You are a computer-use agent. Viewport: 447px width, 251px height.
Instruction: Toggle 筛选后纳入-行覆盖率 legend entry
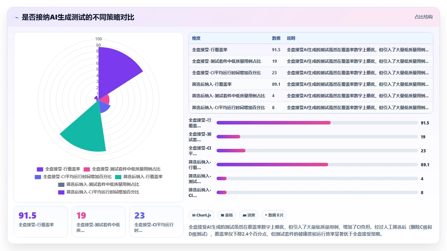[139, 177]
